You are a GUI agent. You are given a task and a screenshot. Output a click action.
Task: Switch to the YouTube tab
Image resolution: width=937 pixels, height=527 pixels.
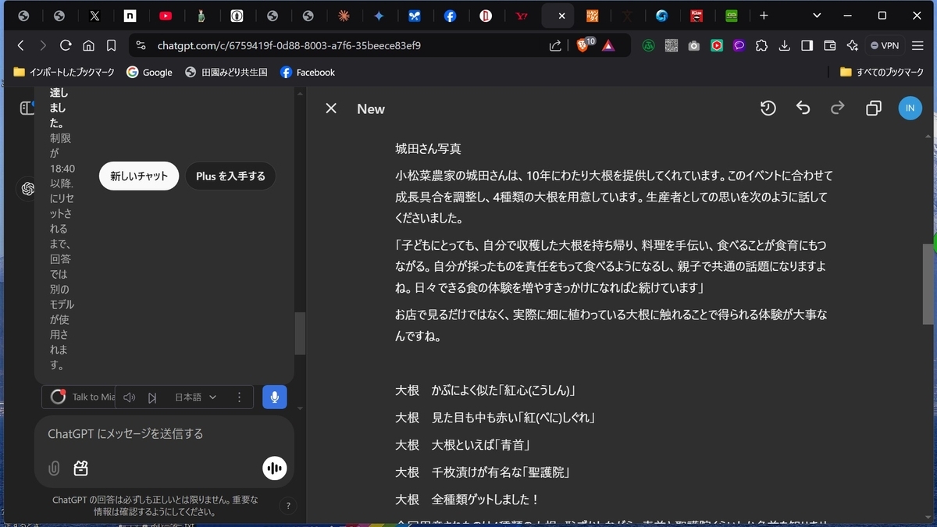tap(166, 16)
